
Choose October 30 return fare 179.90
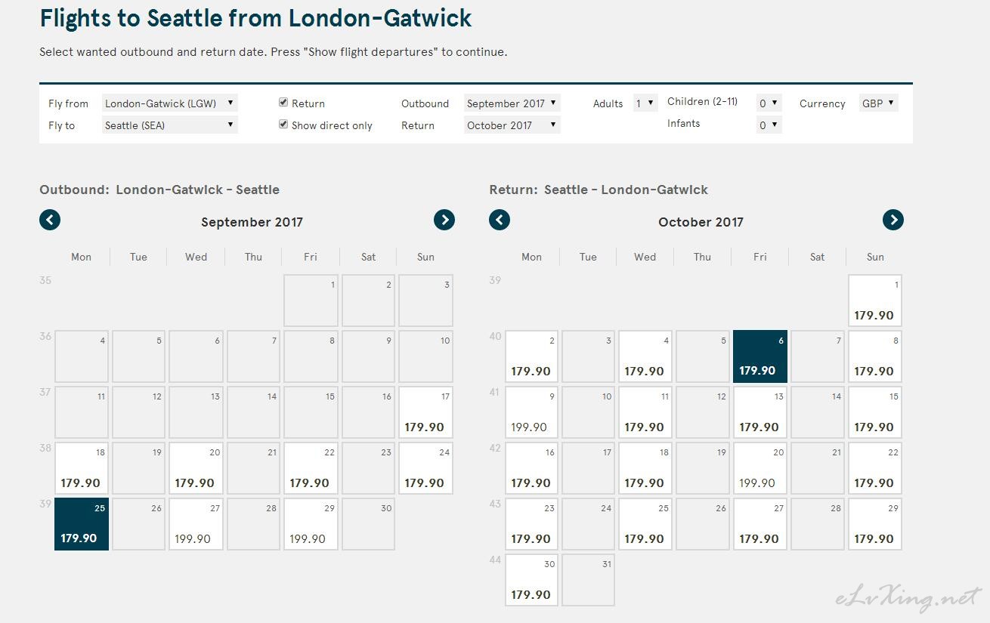[x=531, y=580]
